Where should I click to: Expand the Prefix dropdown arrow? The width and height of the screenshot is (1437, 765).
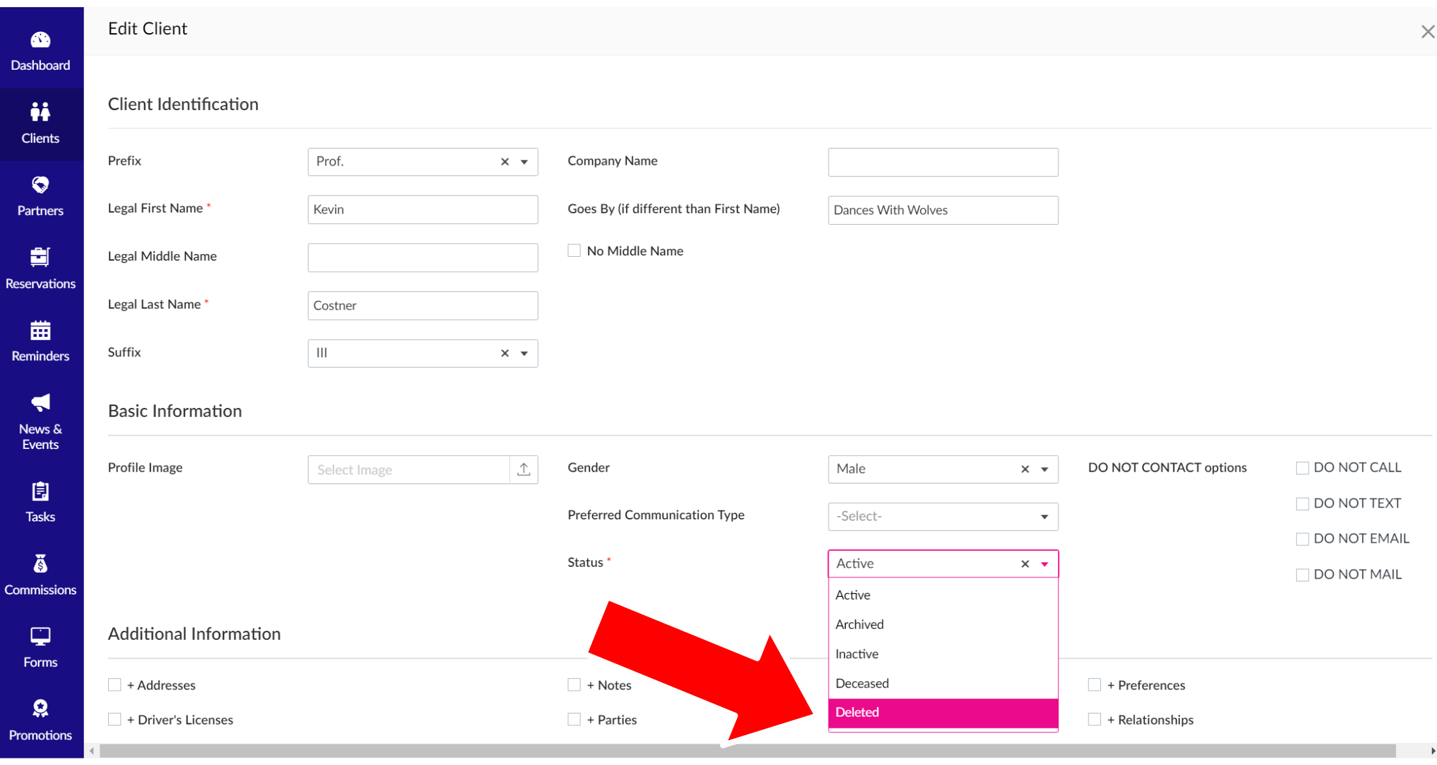point(524,162)
